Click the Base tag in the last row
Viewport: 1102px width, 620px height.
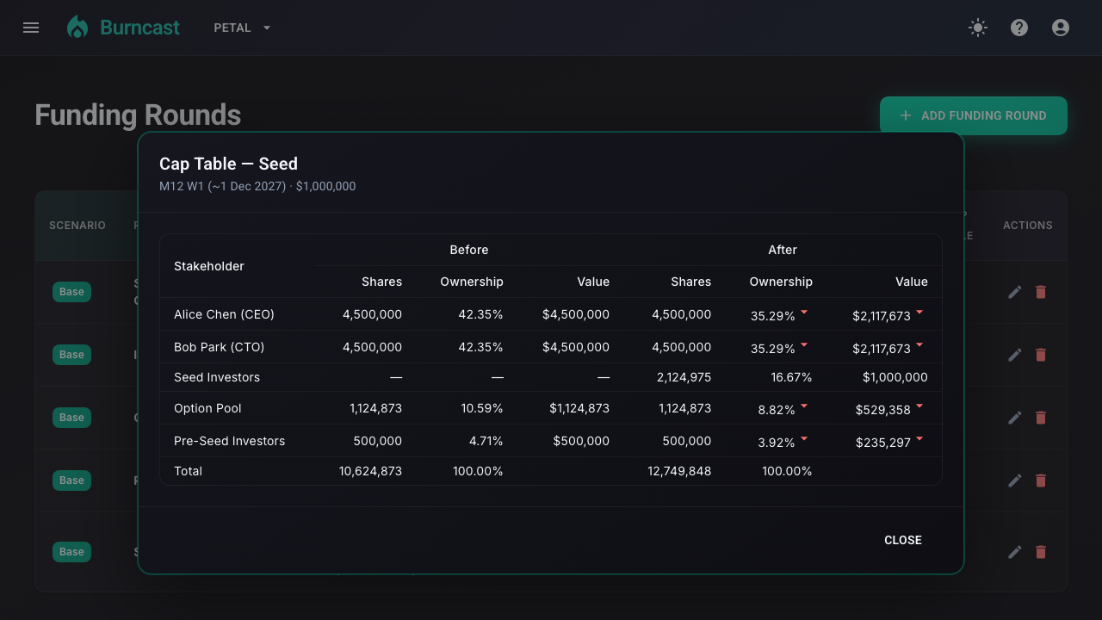point(71,552)
